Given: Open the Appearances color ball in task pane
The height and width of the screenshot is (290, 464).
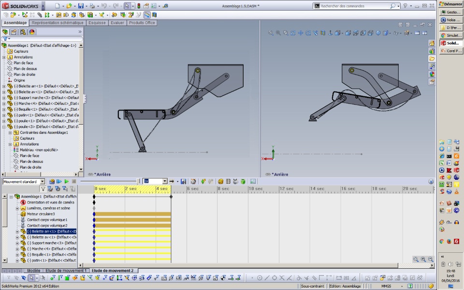Looking at the screenshot, I should click(432, 74).
